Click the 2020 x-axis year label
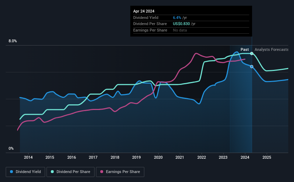This screenshot has width=294, height=182. [158, 157]
